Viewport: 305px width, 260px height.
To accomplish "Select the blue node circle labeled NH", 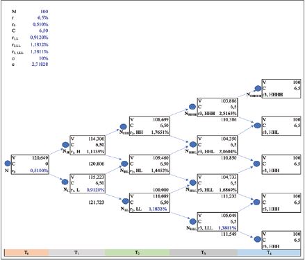I will tap(65, 145).
